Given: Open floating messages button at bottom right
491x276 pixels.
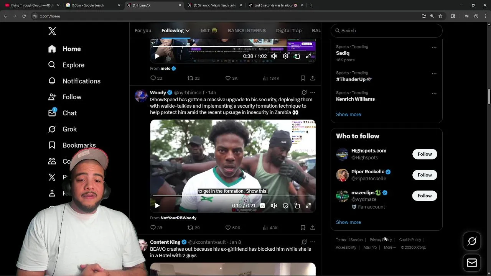Looking at the screenshot, I should point(472,263).
